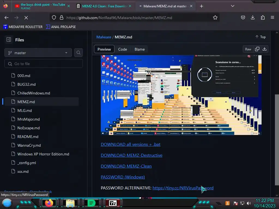
Task: Open BUG32.md in file tree
Action: pyautogui.click(x=26, y=84)
